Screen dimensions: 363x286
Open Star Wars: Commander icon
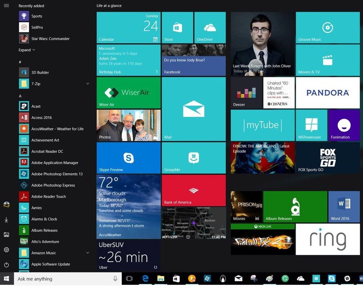click(24, 39)
